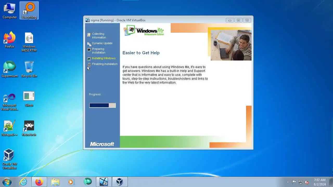Minimize the sigma VirtualBox window
Viewport: 333px width, 187px height.
coord(230,20)
